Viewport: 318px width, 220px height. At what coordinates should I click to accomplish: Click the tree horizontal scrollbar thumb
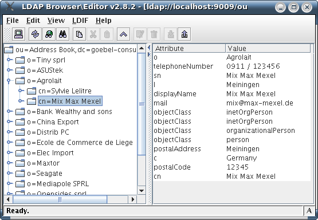click(60, 199)
